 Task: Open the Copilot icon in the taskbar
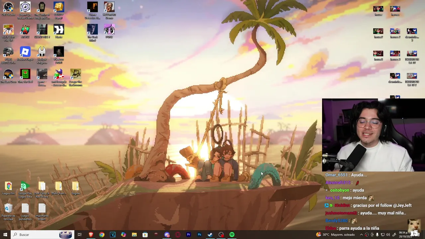tap(123, 235)
